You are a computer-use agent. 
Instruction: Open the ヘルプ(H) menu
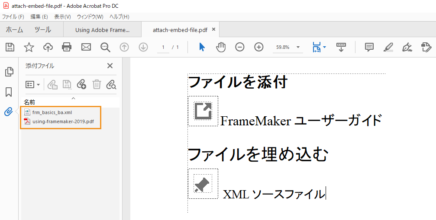(x=119, y=17)
